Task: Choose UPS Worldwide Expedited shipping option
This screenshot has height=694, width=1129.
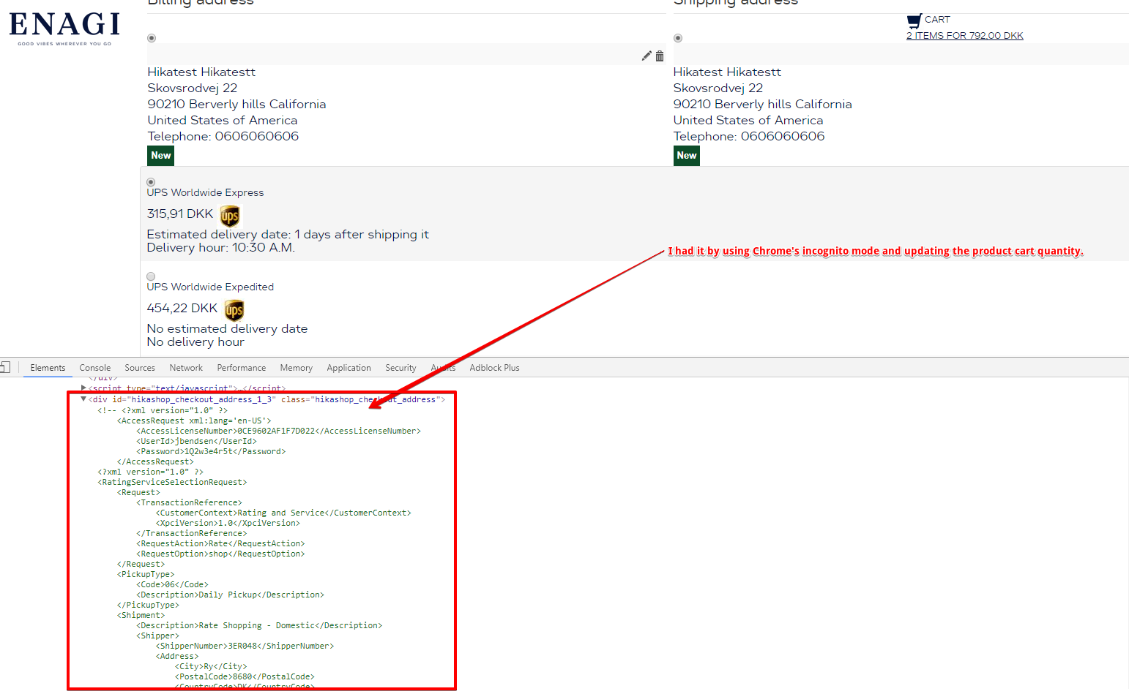Action: [x=151, y=276]
